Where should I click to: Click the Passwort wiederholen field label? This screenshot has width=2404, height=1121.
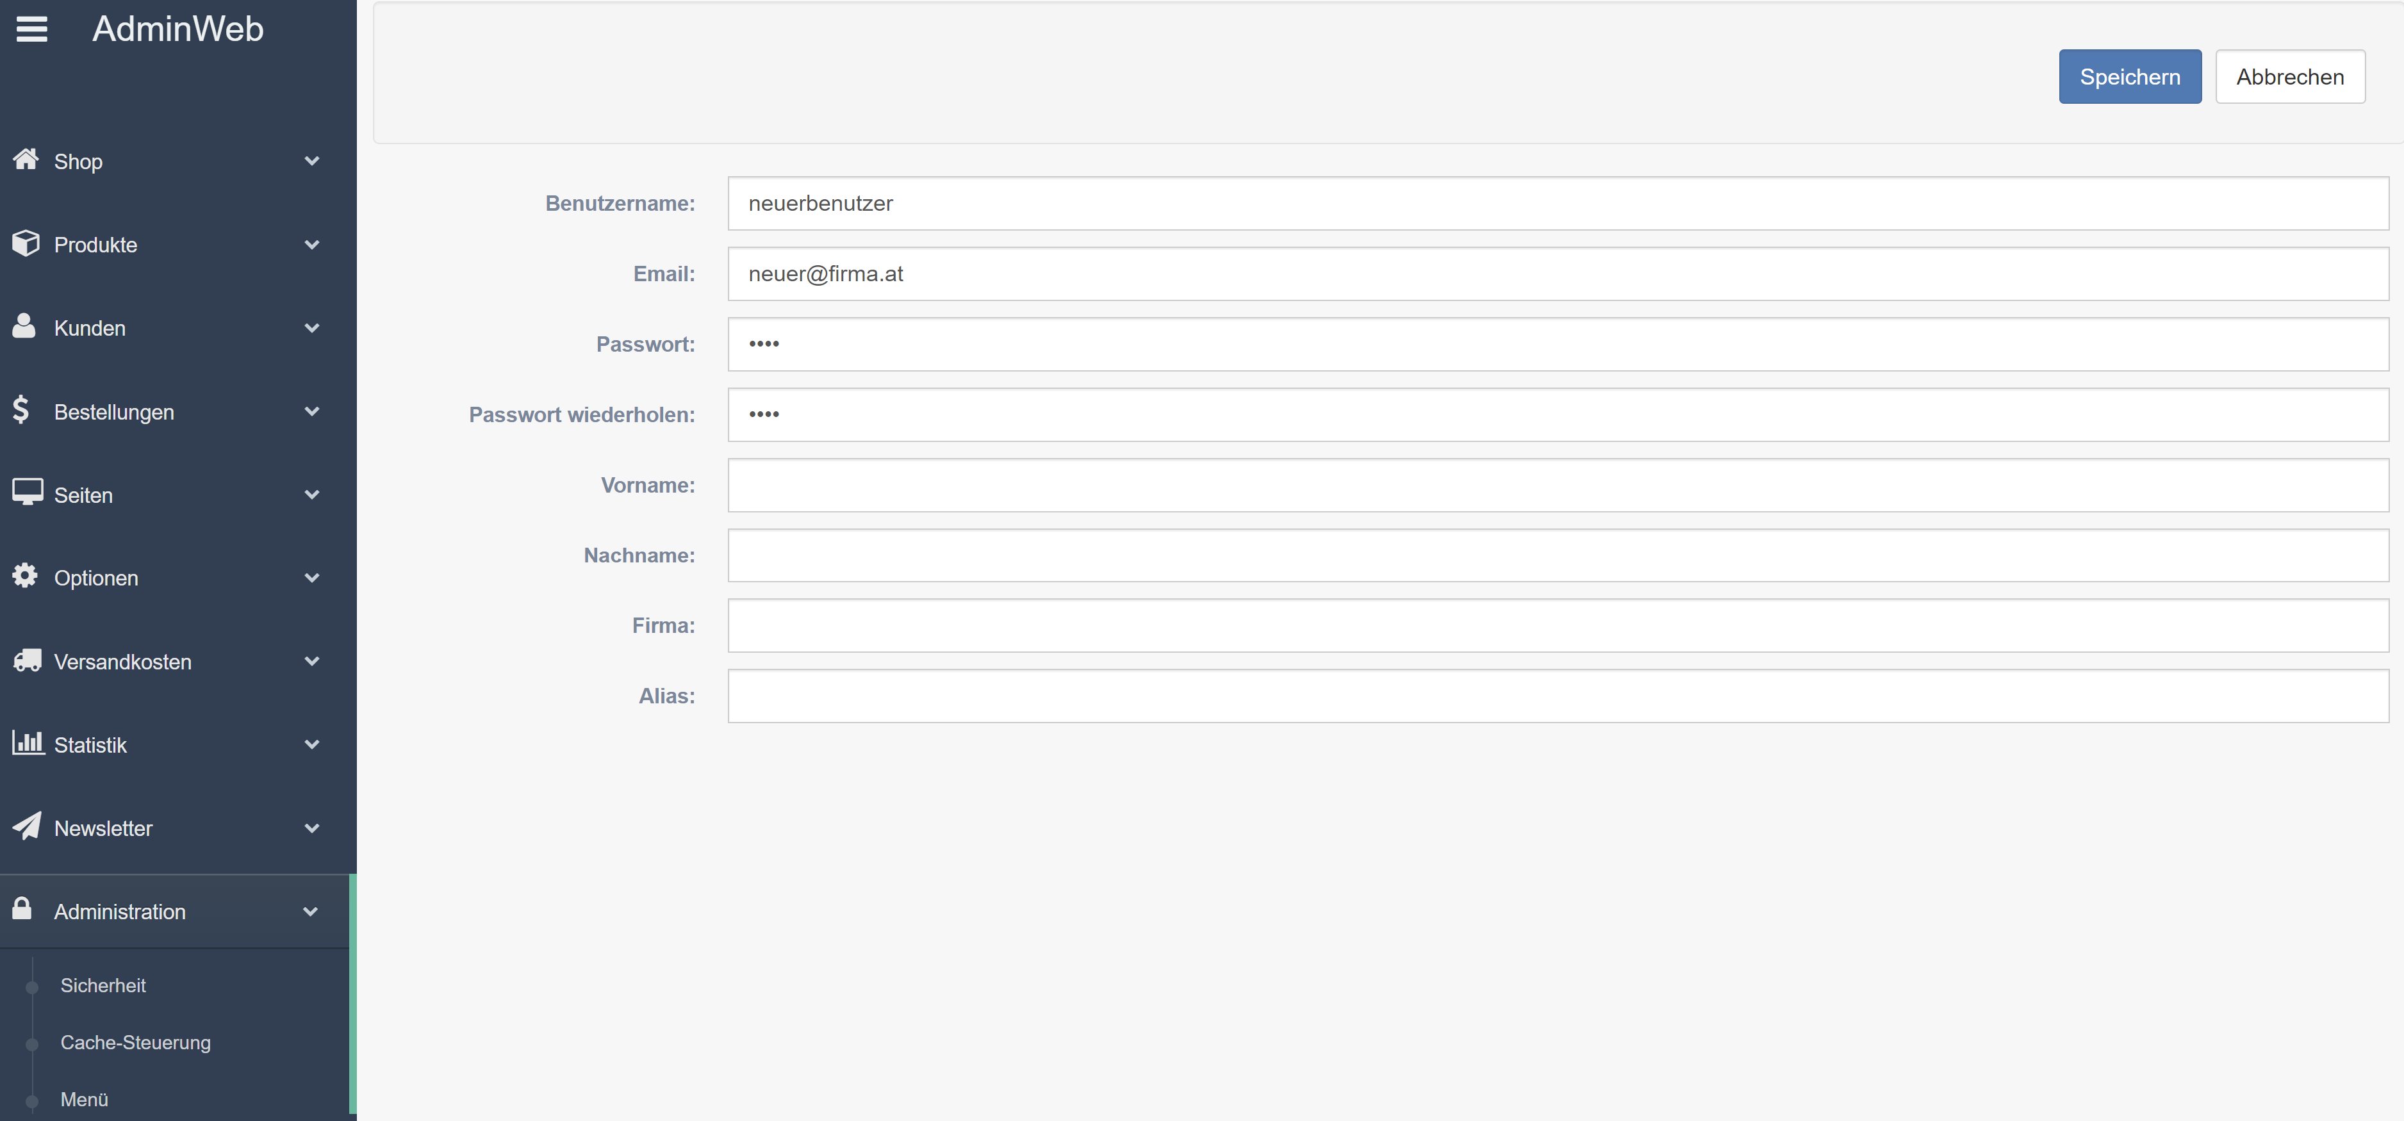coord(581,414)
